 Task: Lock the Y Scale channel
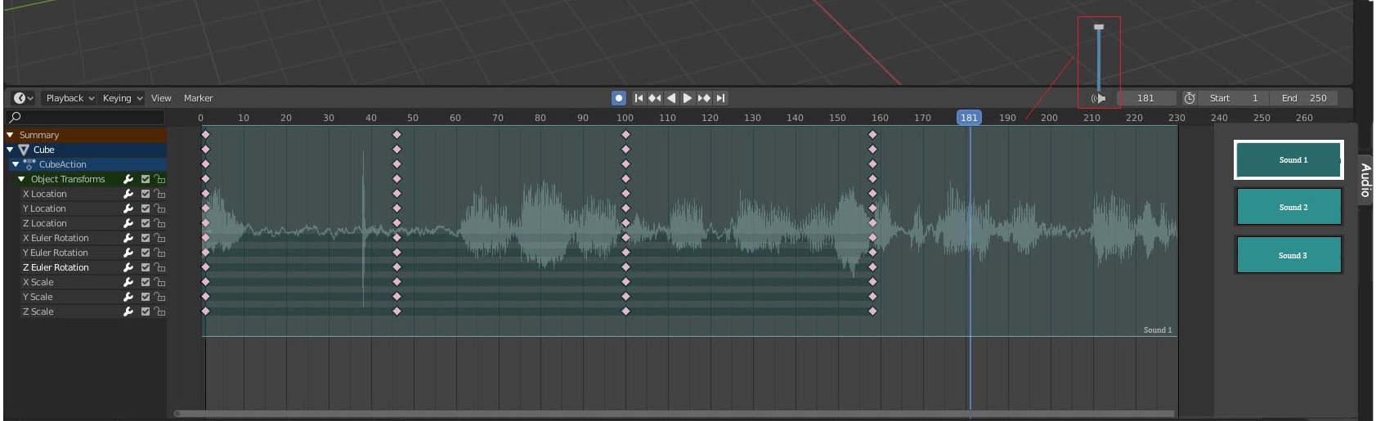159,297
